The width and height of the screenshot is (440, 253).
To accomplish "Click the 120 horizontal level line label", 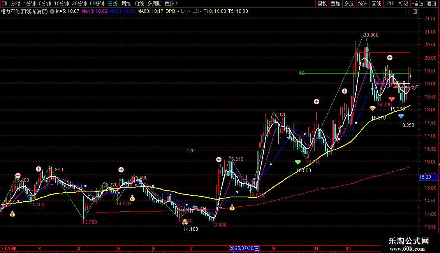I will [190, 151].
